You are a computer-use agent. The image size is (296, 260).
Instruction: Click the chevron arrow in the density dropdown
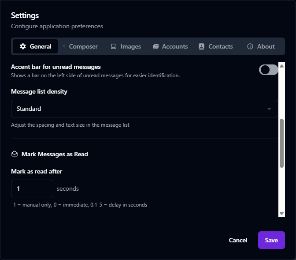pyautogui.click(x=269, y=109)
